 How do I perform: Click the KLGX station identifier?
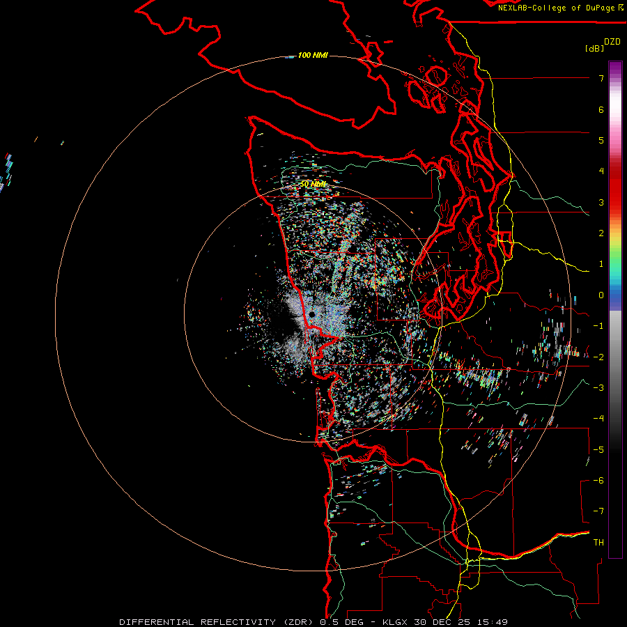(394, 622)
